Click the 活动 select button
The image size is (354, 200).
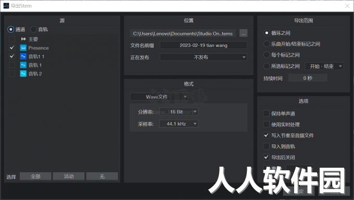pyautogui.click(x=69, y=176)
